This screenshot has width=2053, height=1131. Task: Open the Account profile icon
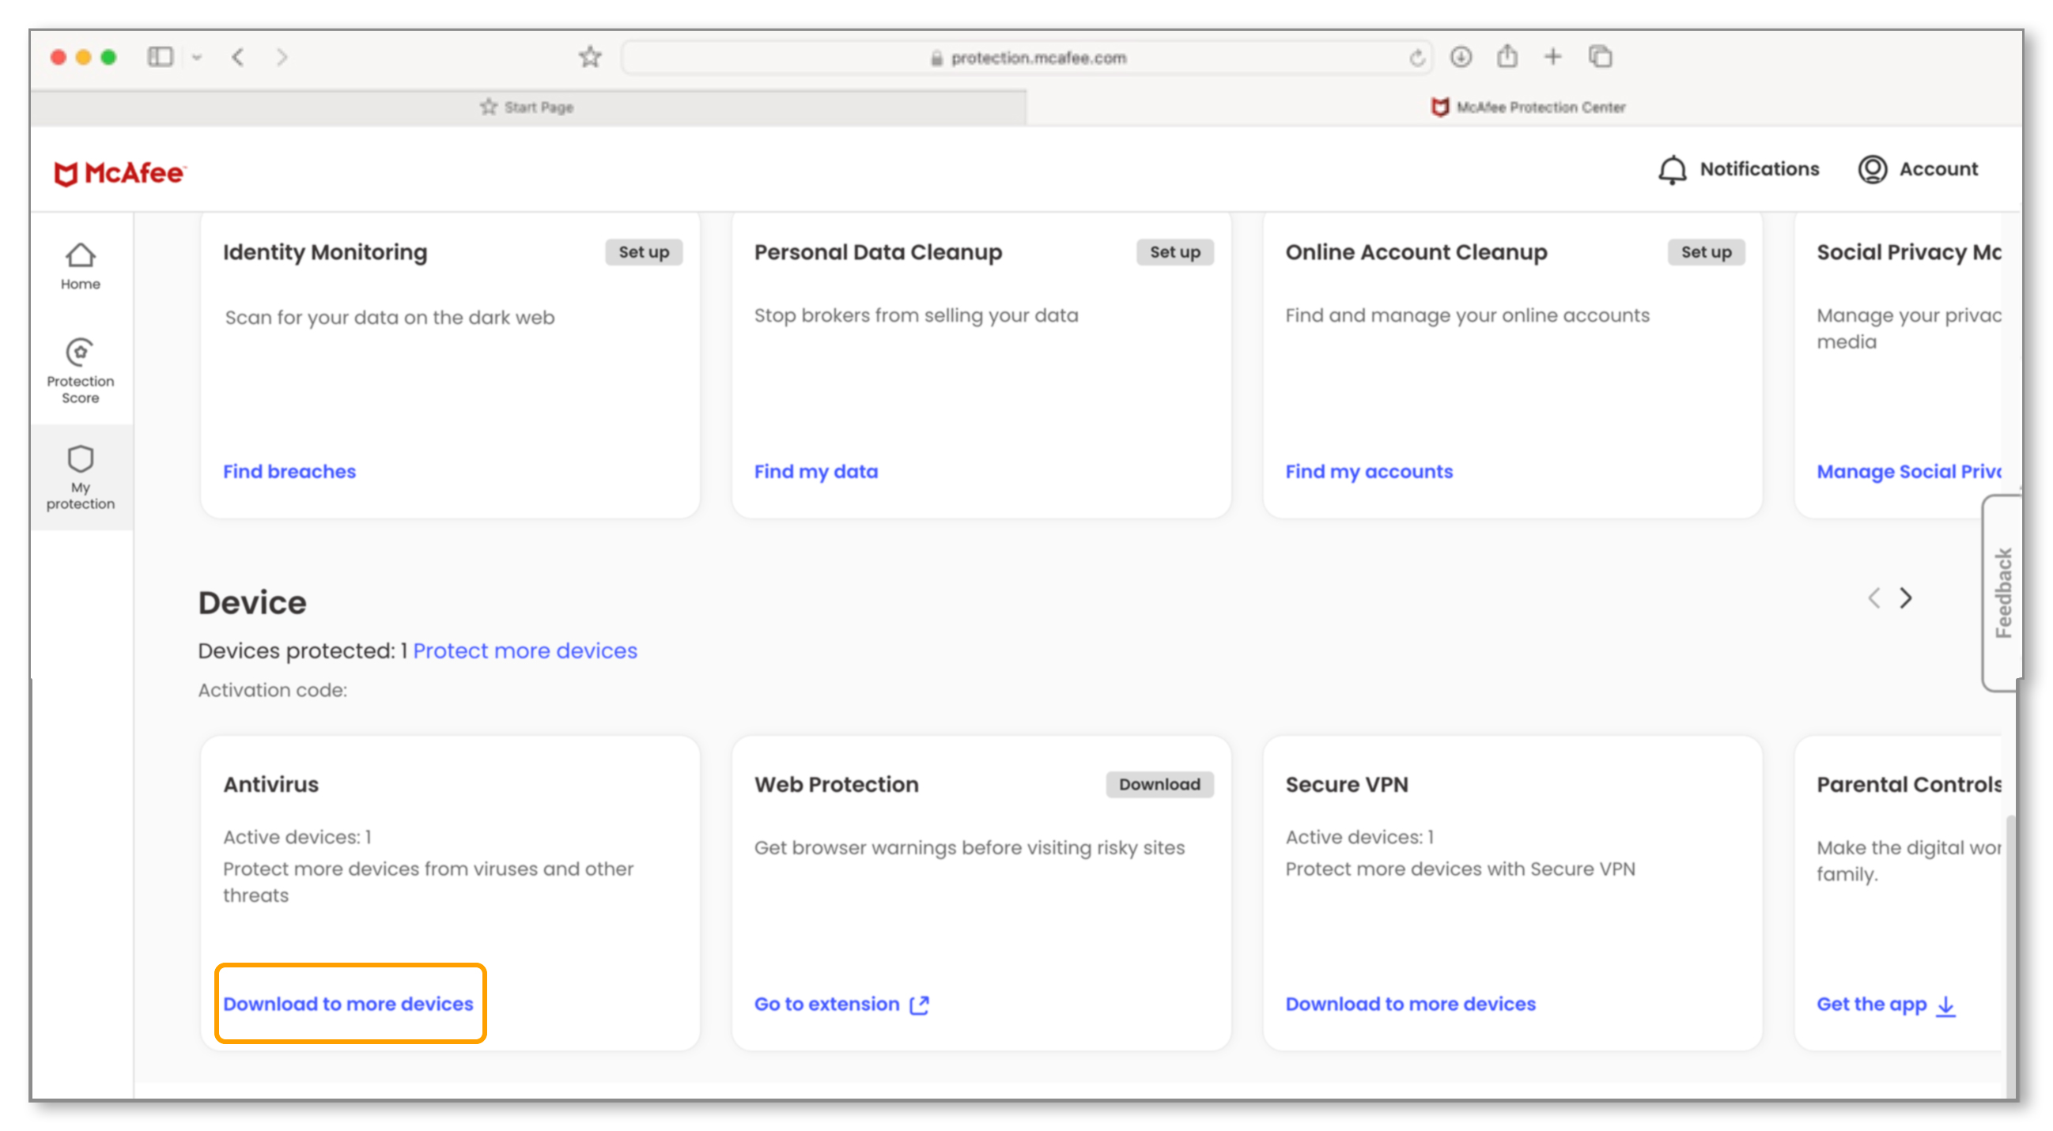(x=1872, y=170)
